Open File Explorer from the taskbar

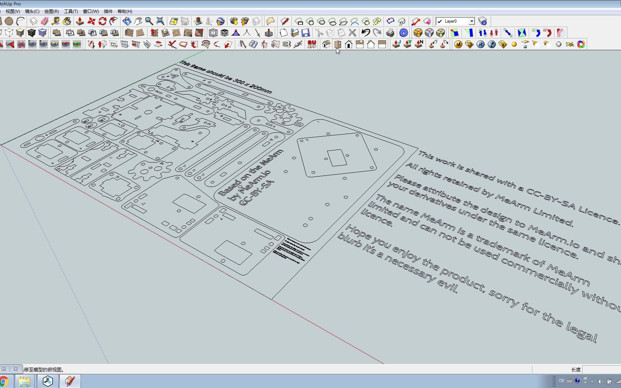24,381
